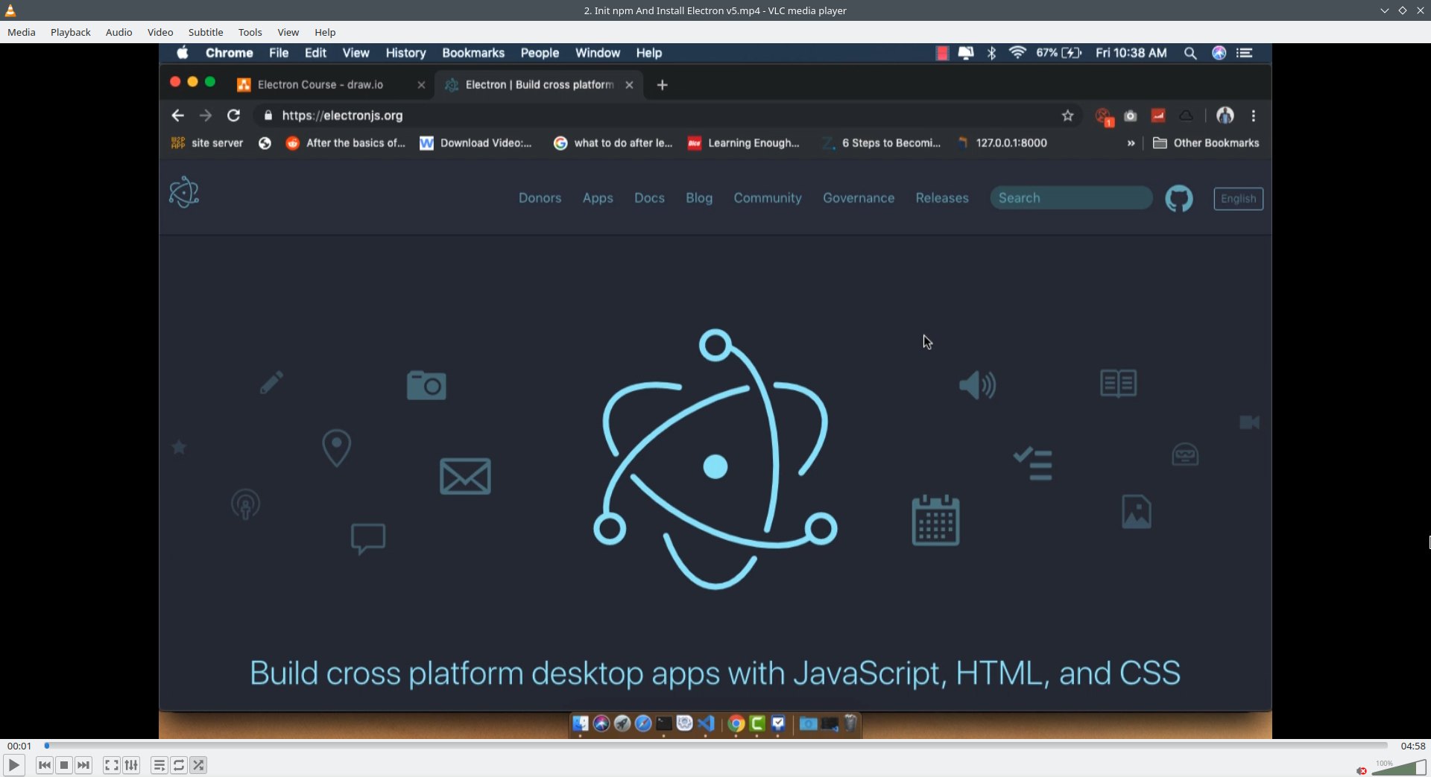The image size is (1431, 777).
Task: Click camera extension icon in Chrome toolbar
Action: point(1131,115)
